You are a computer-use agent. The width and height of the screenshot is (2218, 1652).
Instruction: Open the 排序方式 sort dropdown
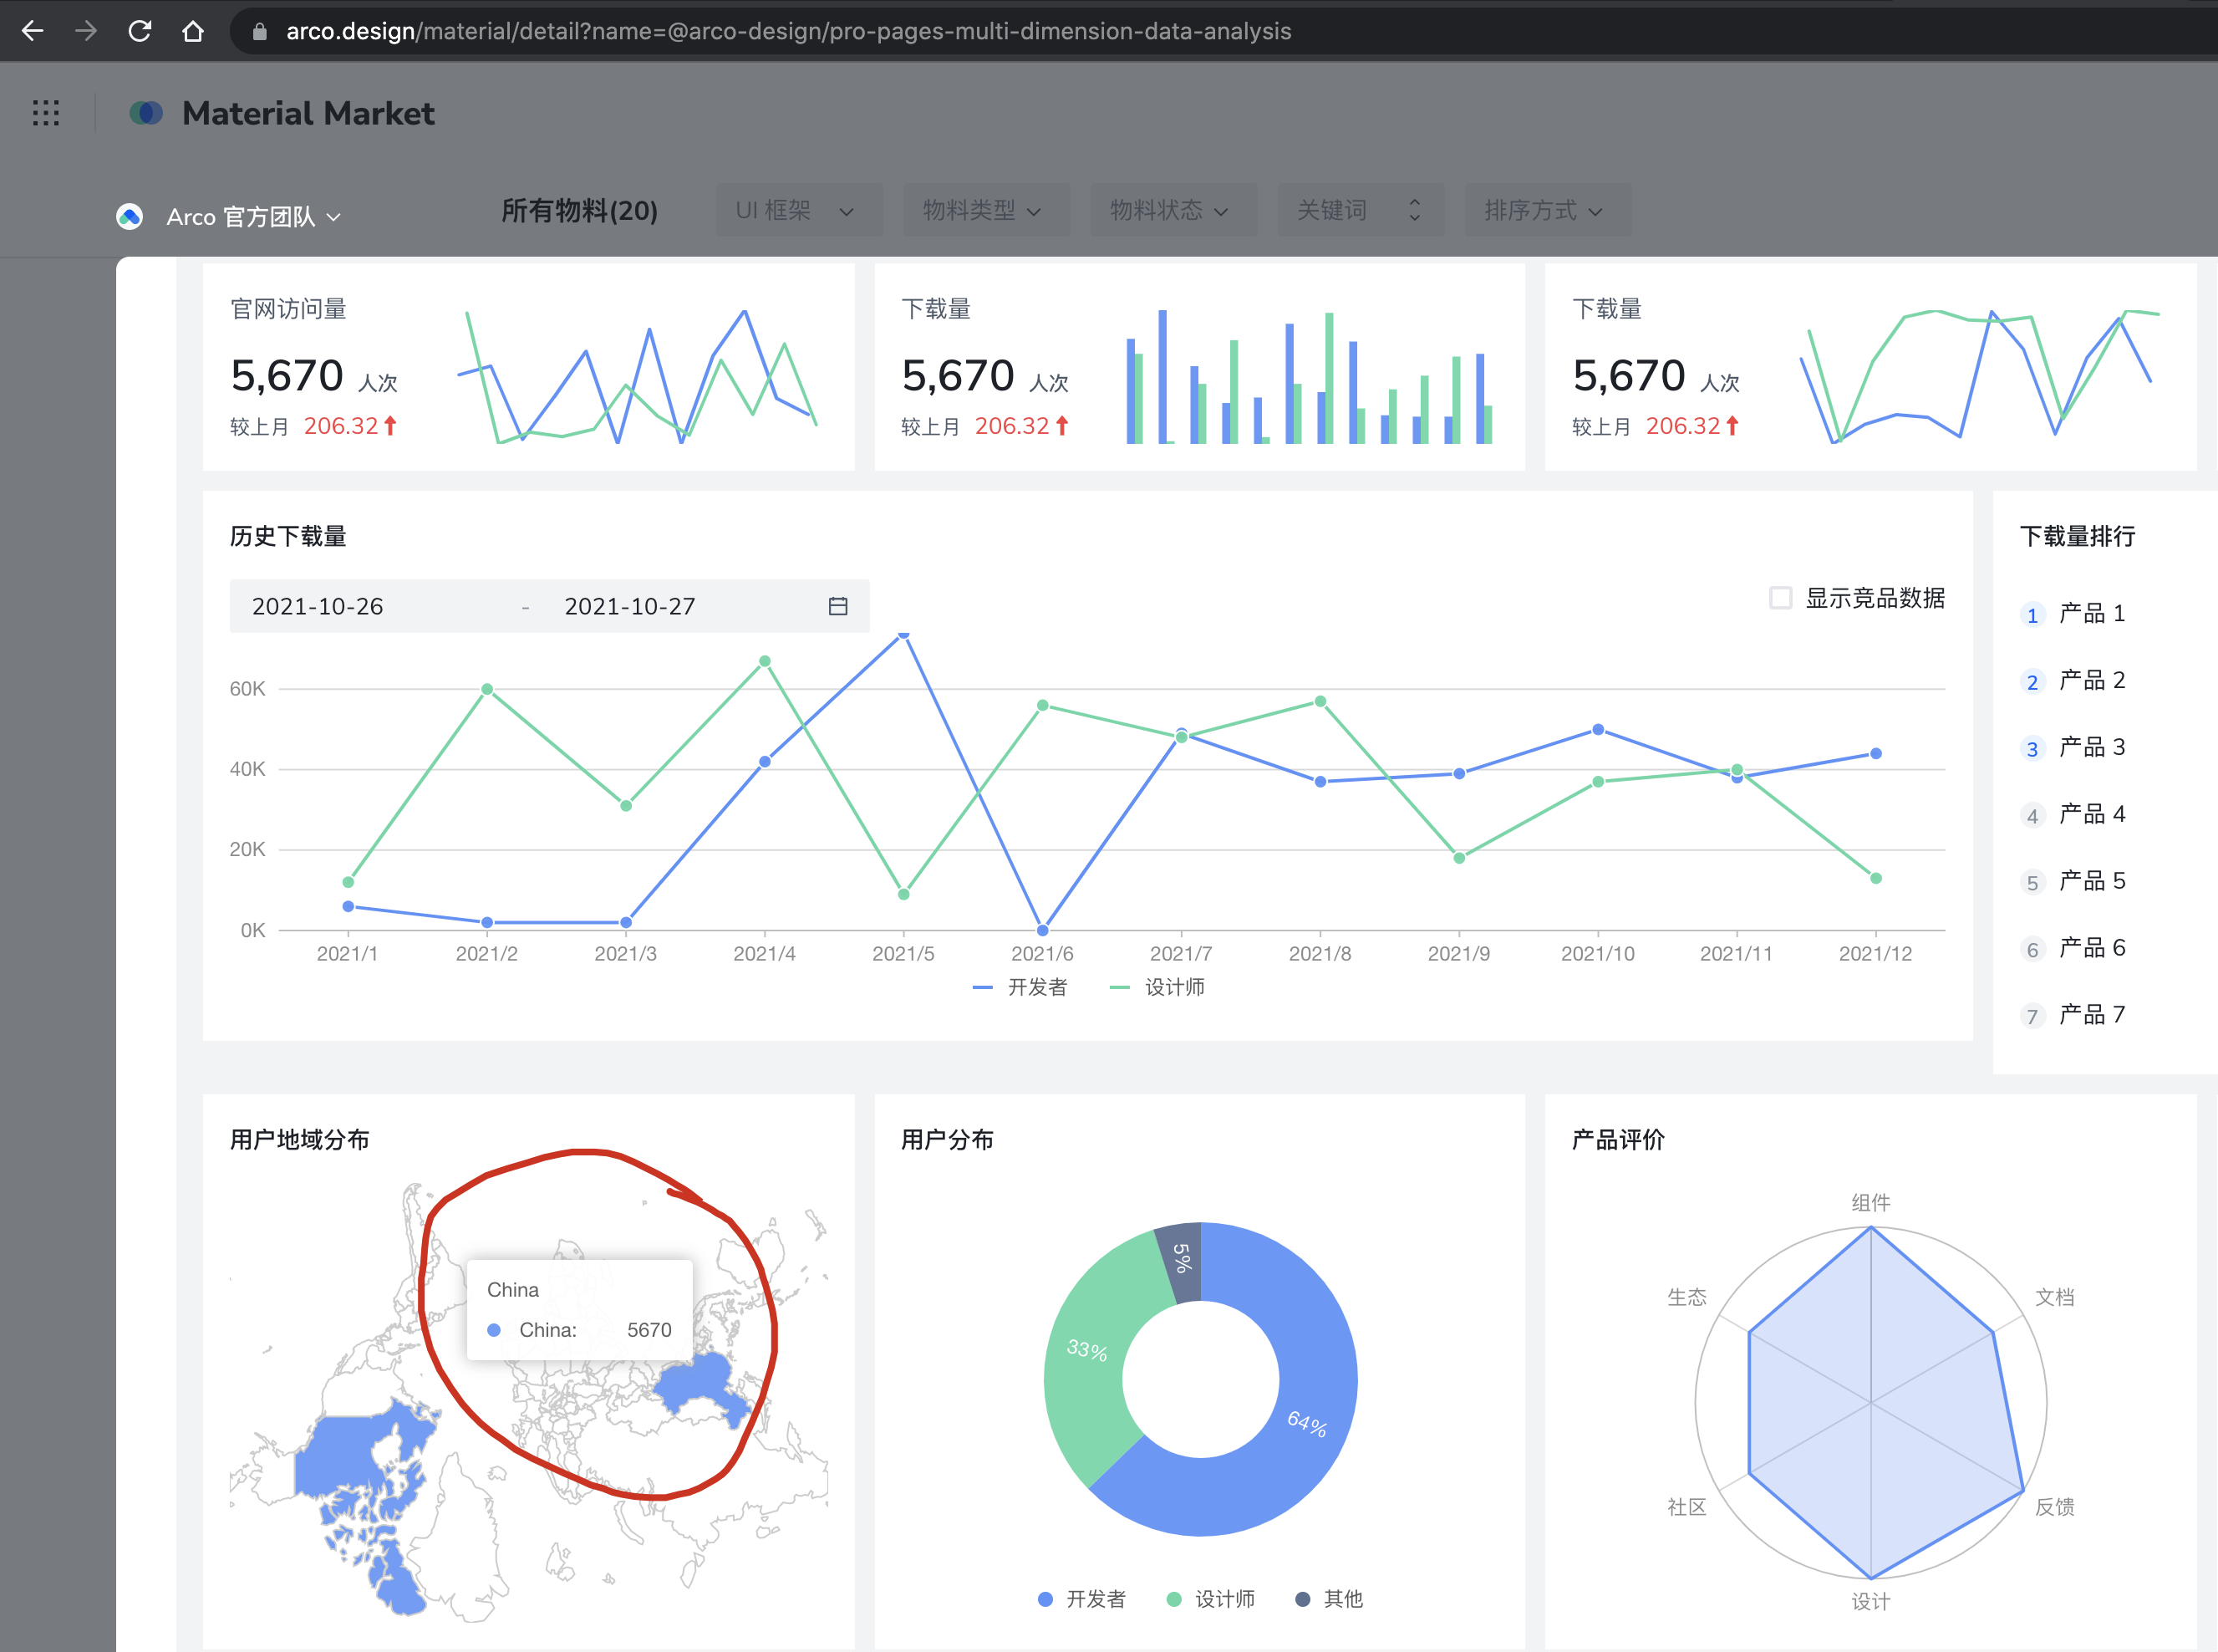1547,210
